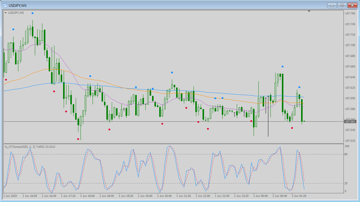The image size is (360, 202).
Task: Click the '2 Jun 00:00' time axis label
Action: (261, 196)
